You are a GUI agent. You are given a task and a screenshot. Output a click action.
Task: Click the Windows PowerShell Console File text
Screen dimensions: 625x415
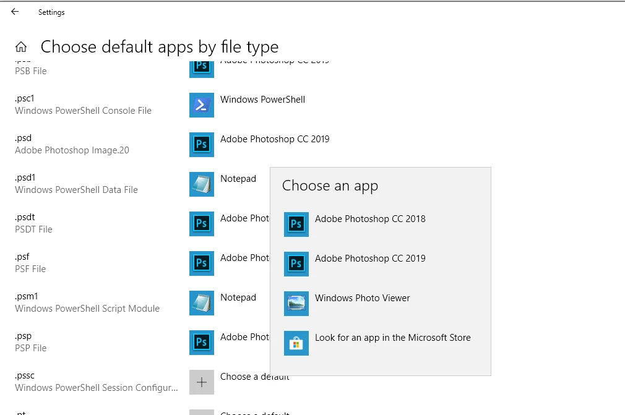pyautogui.click(x=84, y=110)
